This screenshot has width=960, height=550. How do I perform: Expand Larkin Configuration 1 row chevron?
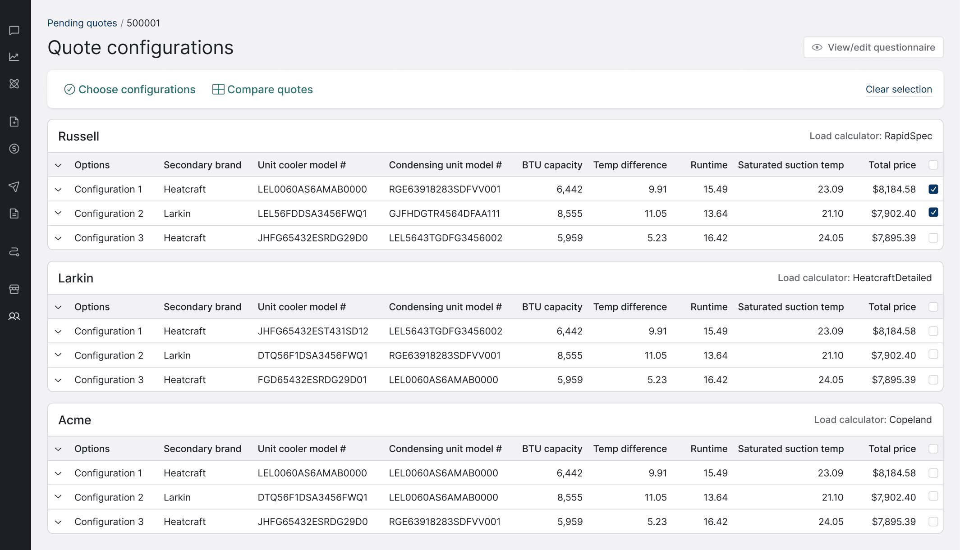click(58, 332)
